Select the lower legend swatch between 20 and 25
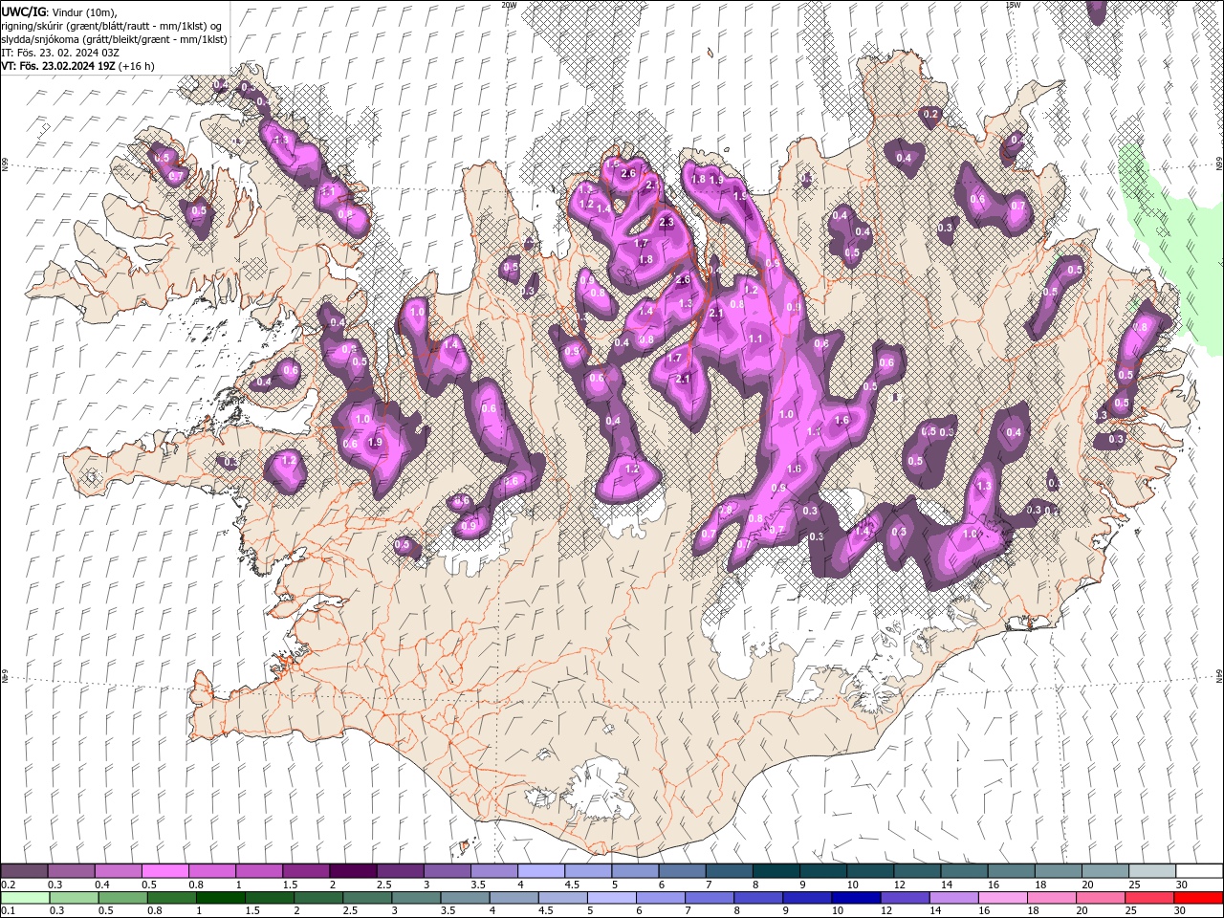The image size is (1224, 918). pos(1101,898)
